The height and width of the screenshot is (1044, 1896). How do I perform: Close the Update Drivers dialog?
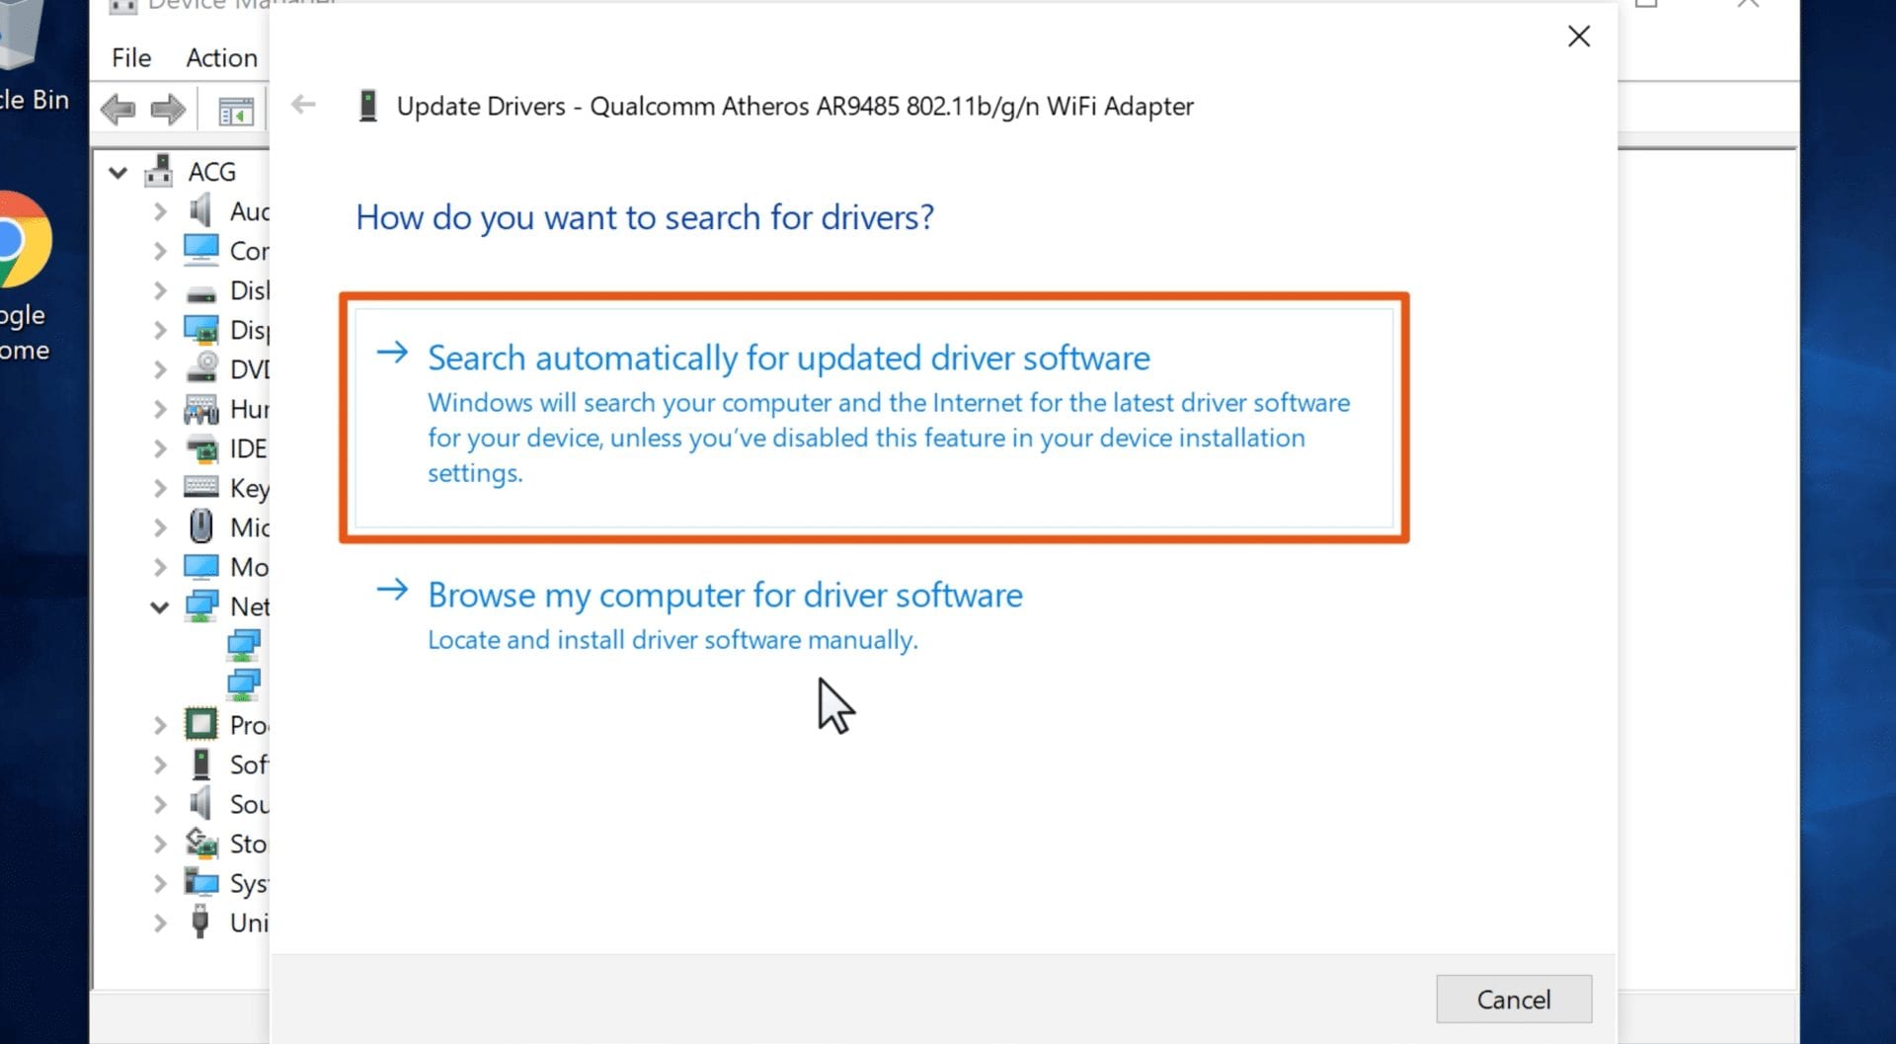tap(1578, 37)
